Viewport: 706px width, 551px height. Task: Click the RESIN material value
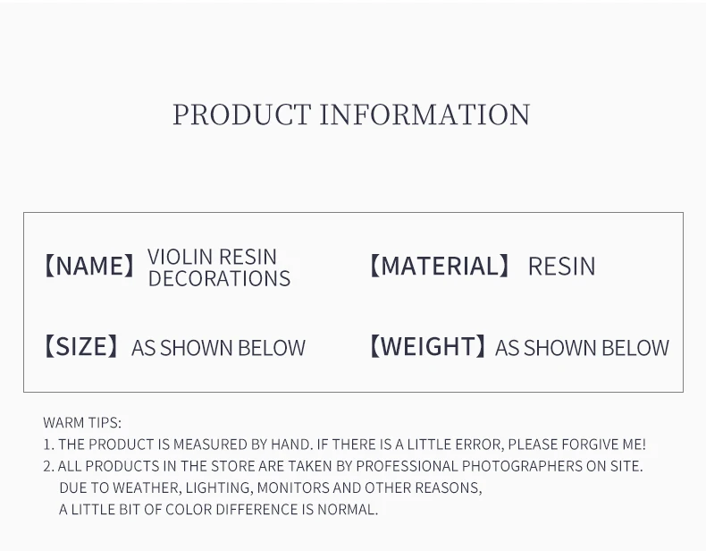point(562,267)
